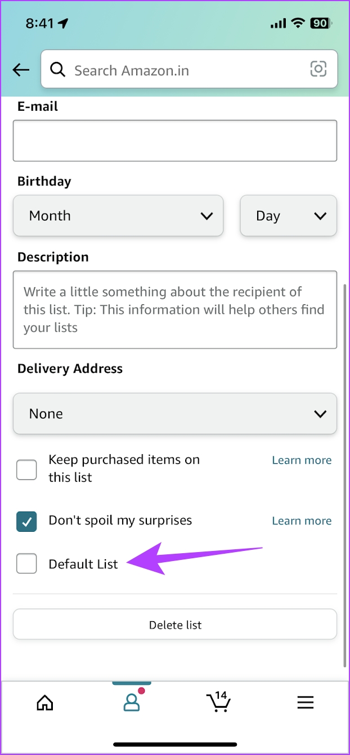Image resolution: width=350 pixels, height=755 pixels.
Task: Tap the camera scan icon in search bar
Action: click(318, 69)
